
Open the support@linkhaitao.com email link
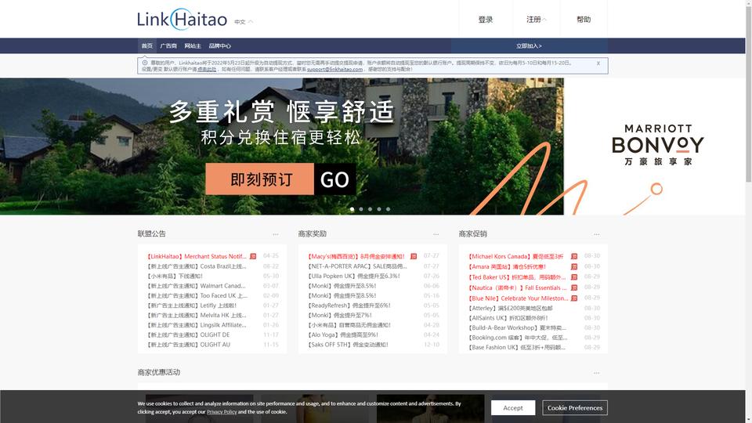tap(334, 69)
